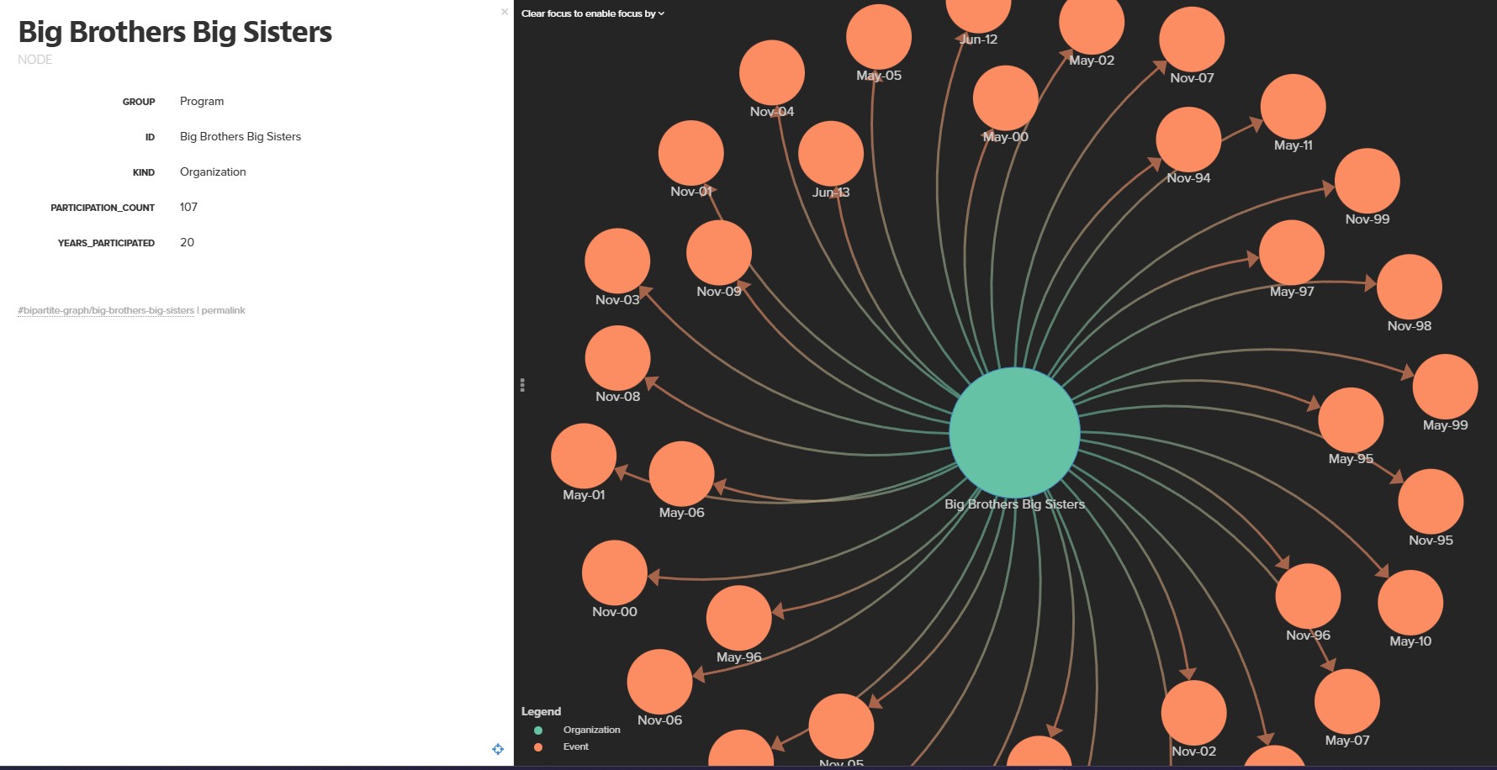
Task: Close the Big Brothers Big Sisters profile panel
Action: click(505, 12)
